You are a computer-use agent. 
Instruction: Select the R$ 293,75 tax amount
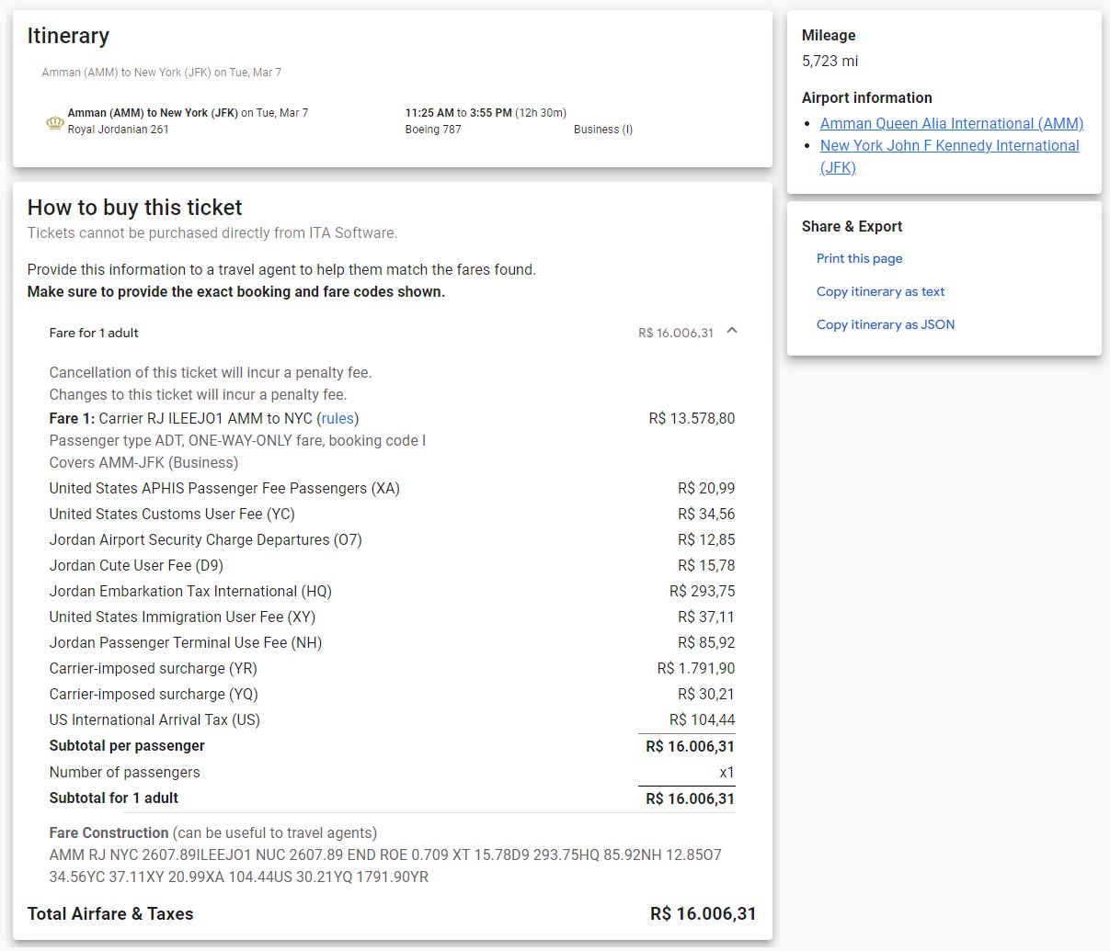[703, 591]
